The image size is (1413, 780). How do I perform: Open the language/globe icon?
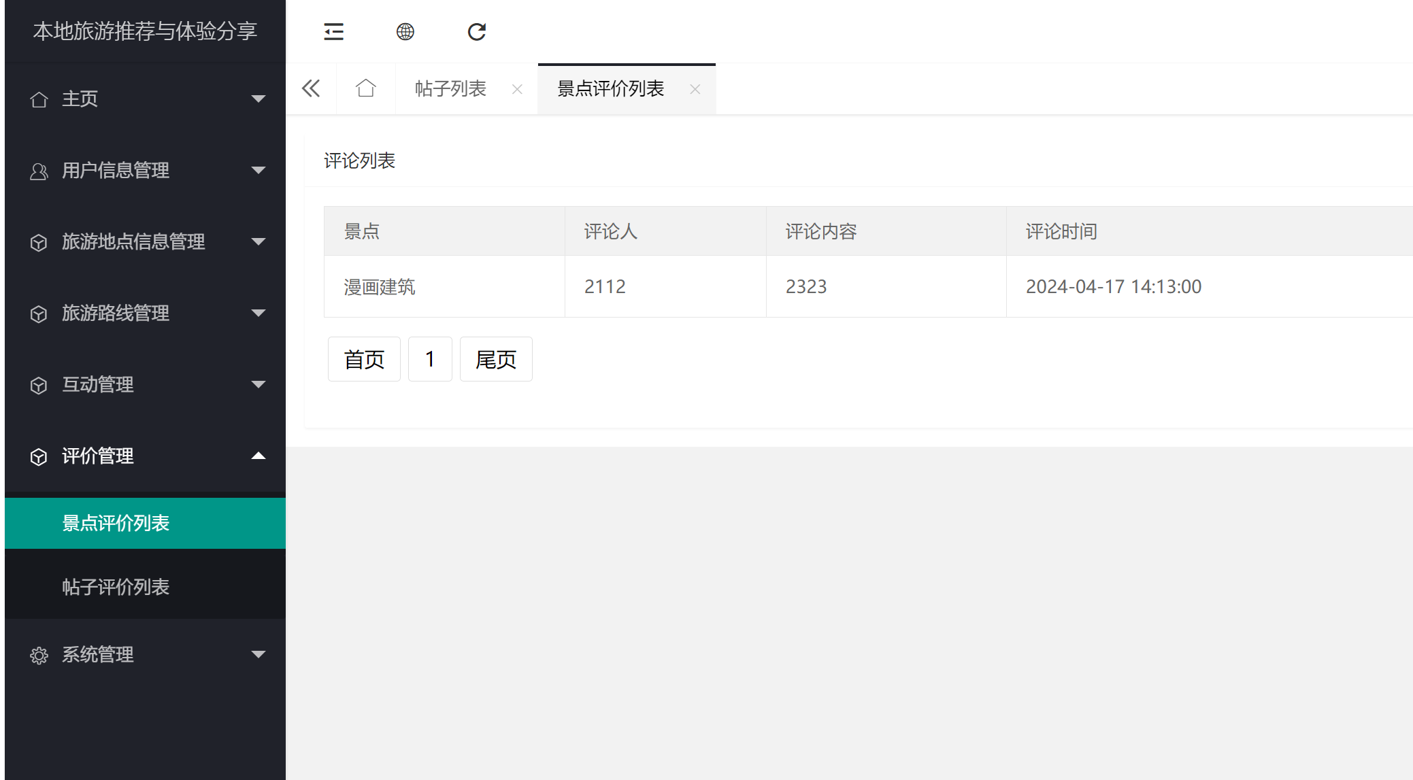(405, 31)
